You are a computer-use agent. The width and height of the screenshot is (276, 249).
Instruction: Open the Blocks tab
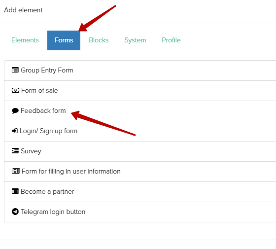point(99,40)
